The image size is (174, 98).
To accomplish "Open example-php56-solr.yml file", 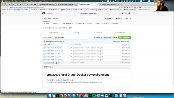I will [x=52, y=54].
